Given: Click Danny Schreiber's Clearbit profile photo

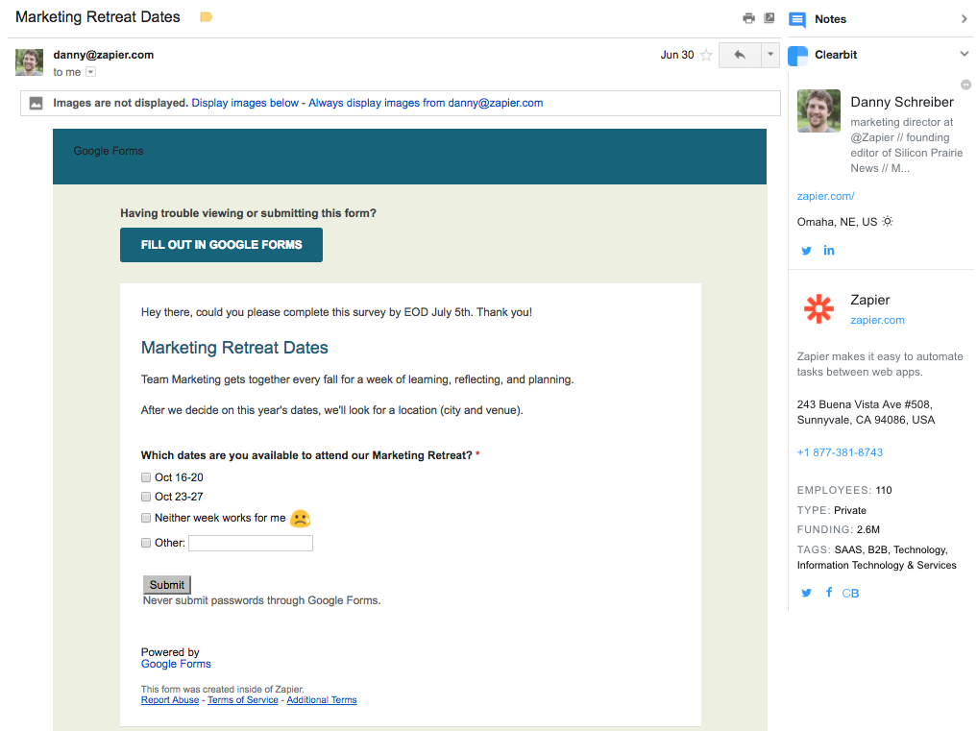Looking at the screenshot, I should point(818,110).
